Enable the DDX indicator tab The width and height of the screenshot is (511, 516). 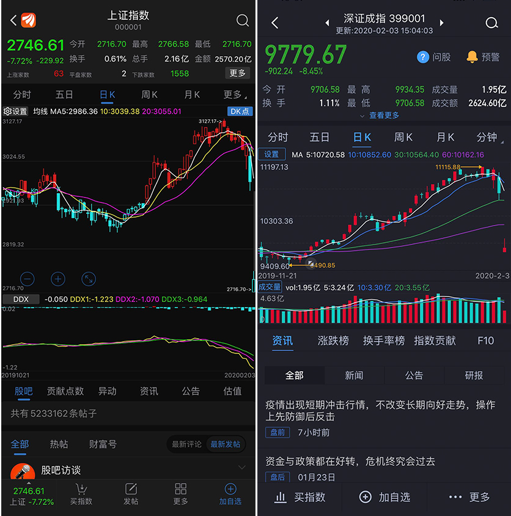(x=20, y=300)
